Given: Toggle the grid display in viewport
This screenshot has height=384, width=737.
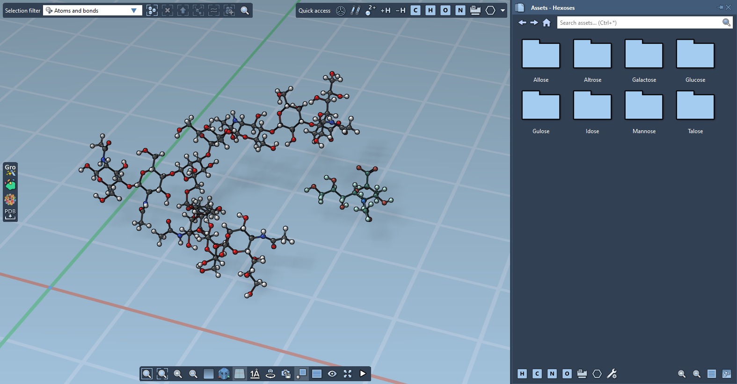Looking at the screenshot, I should tap(240, 374).
